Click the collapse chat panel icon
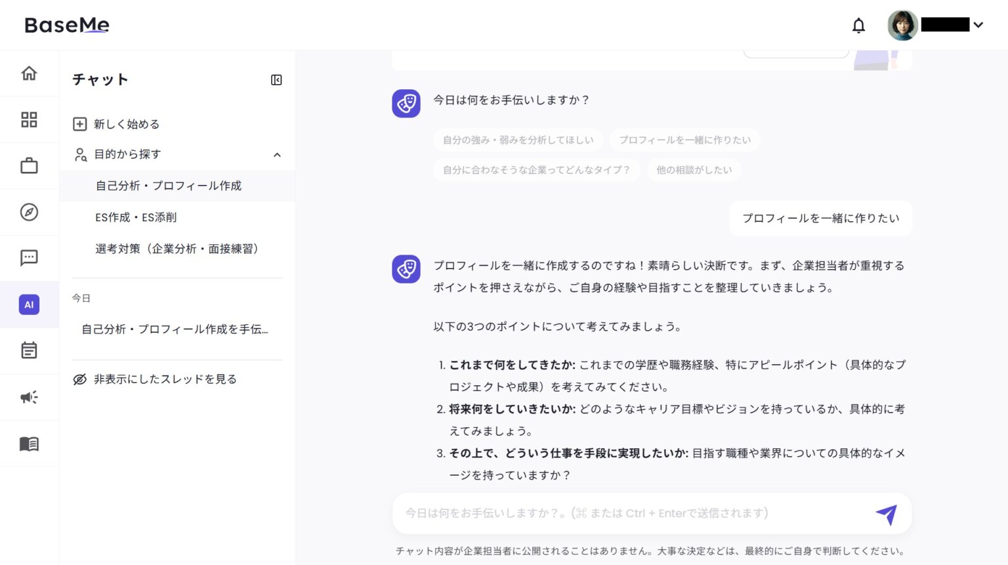Viewport: 1008px width, 565px height. tap(277, 79)
